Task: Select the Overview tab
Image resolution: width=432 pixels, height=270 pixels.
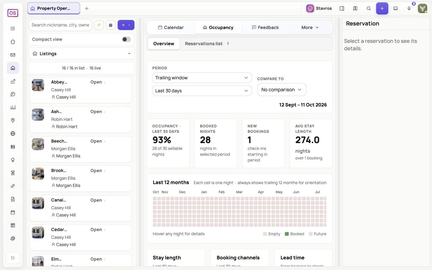Action: (164, 44)
